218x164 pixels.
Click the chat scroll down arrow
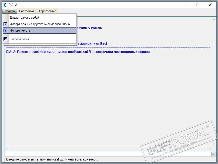pyautogui.click(x=214, y=144)
